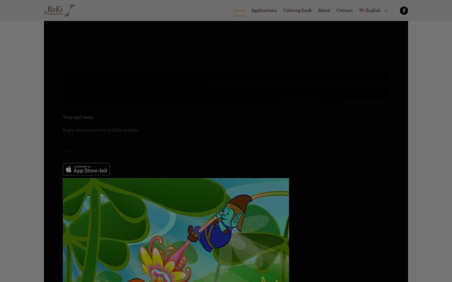This screenshot has width=452, height=282.
Task: Select the US flag language icon
Action: click(x=362, y=10)
